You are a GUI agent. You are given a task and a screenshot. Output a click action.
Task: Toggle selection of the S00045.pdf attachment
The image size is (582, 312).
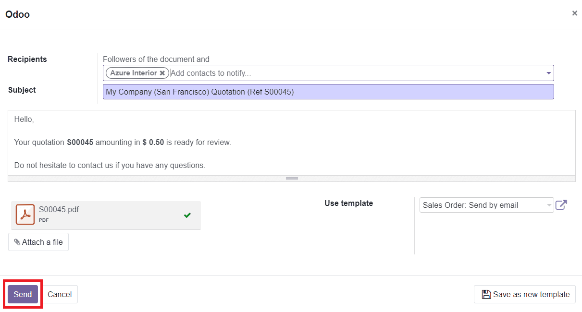point(96,215)
